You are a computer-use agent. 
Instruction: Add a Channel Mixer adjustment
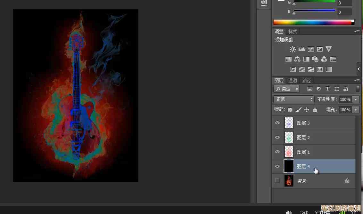324,59
